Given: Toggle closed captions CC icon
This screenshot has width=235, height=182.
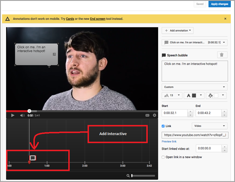Looking at the screenshot, I should click(x=147, y=115).
